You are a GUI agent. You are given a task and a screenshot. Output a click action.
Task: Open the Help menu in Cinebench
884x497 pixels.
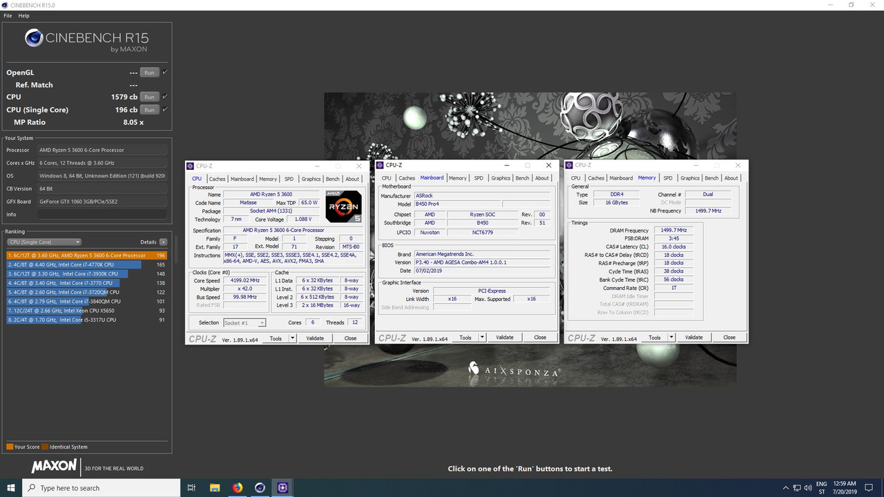pyautogui.click(x=23, y=15)
